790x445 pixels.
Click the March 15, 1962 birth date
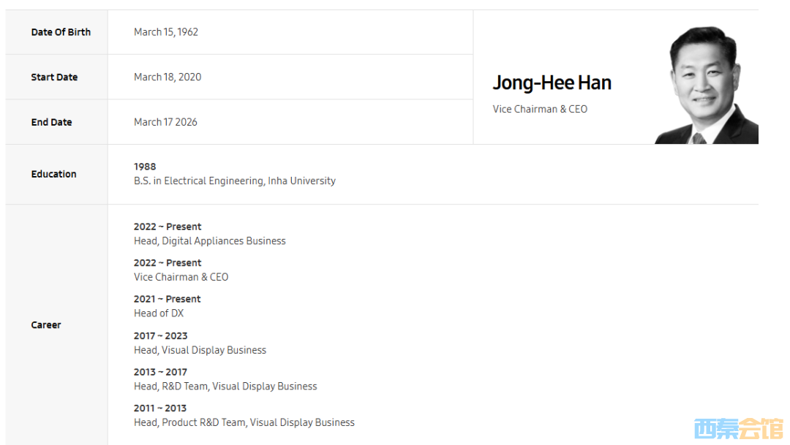click(166, 32)
